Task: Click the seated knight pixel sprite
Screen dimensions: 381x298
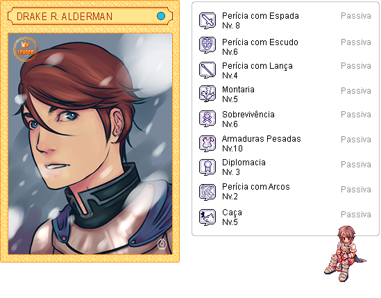Action: coord(345,254)
